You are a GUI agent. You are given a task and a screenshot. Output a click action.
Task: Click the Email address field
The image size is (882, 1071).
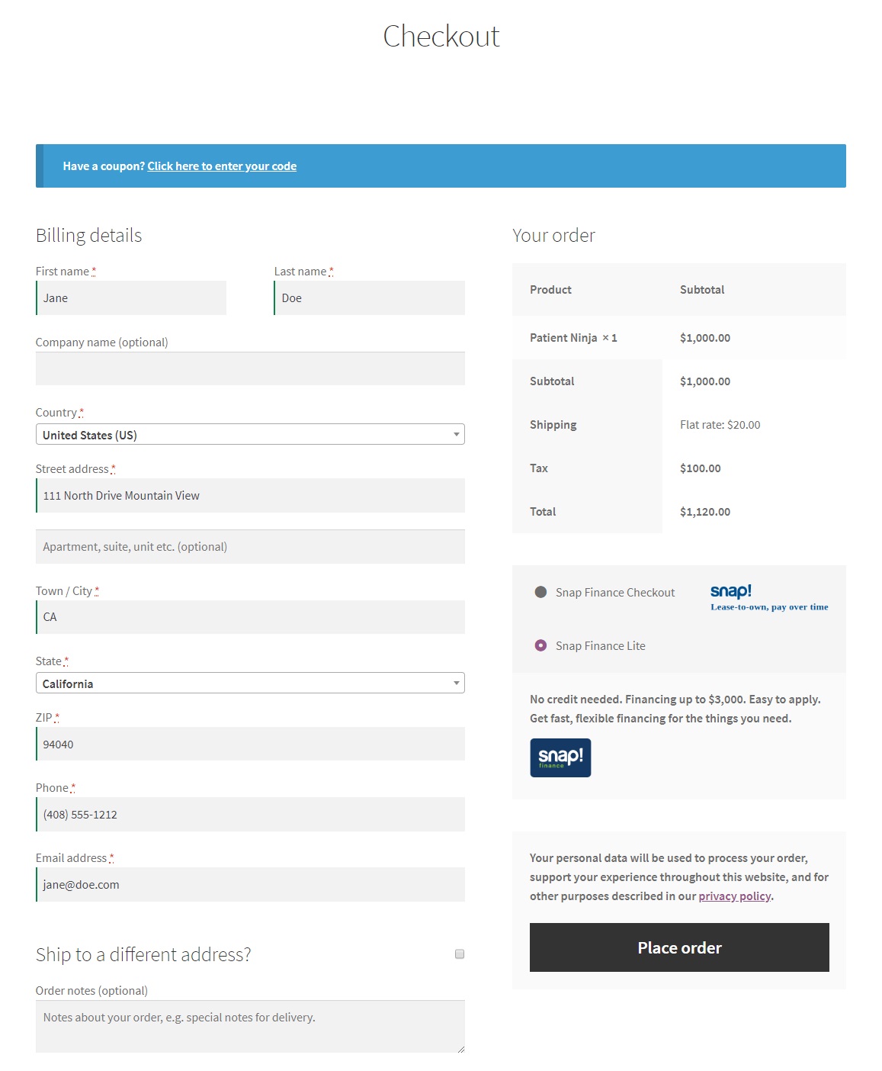tap(250, 884)
